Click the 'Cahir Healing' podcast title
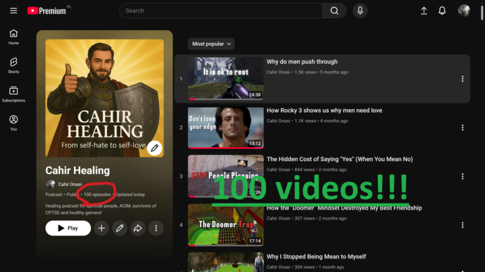Image resolution: width=485 pixels, height=272 pixels. (77, 171)
